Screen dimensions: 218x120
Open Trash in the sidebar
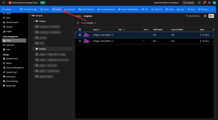6,50
